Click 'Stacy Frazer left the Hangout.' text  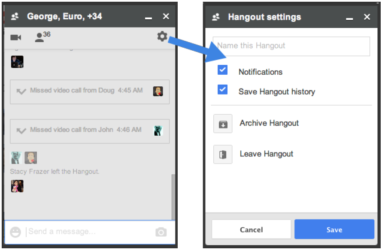coord(55,171)
